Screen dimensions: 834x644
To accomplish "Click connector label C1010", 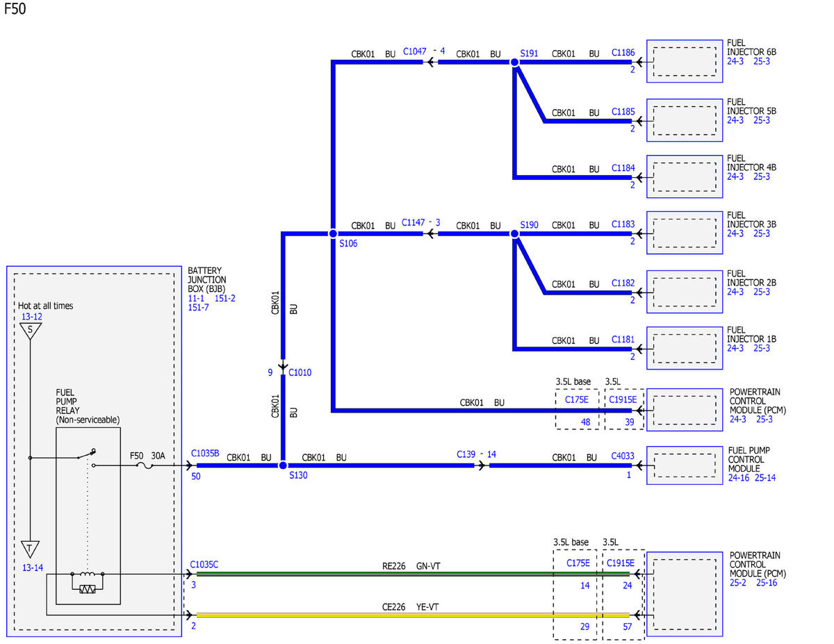I will point(300,372).
